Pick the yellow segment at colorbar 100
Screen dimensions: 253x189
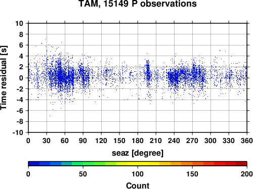tap(138, 164)
